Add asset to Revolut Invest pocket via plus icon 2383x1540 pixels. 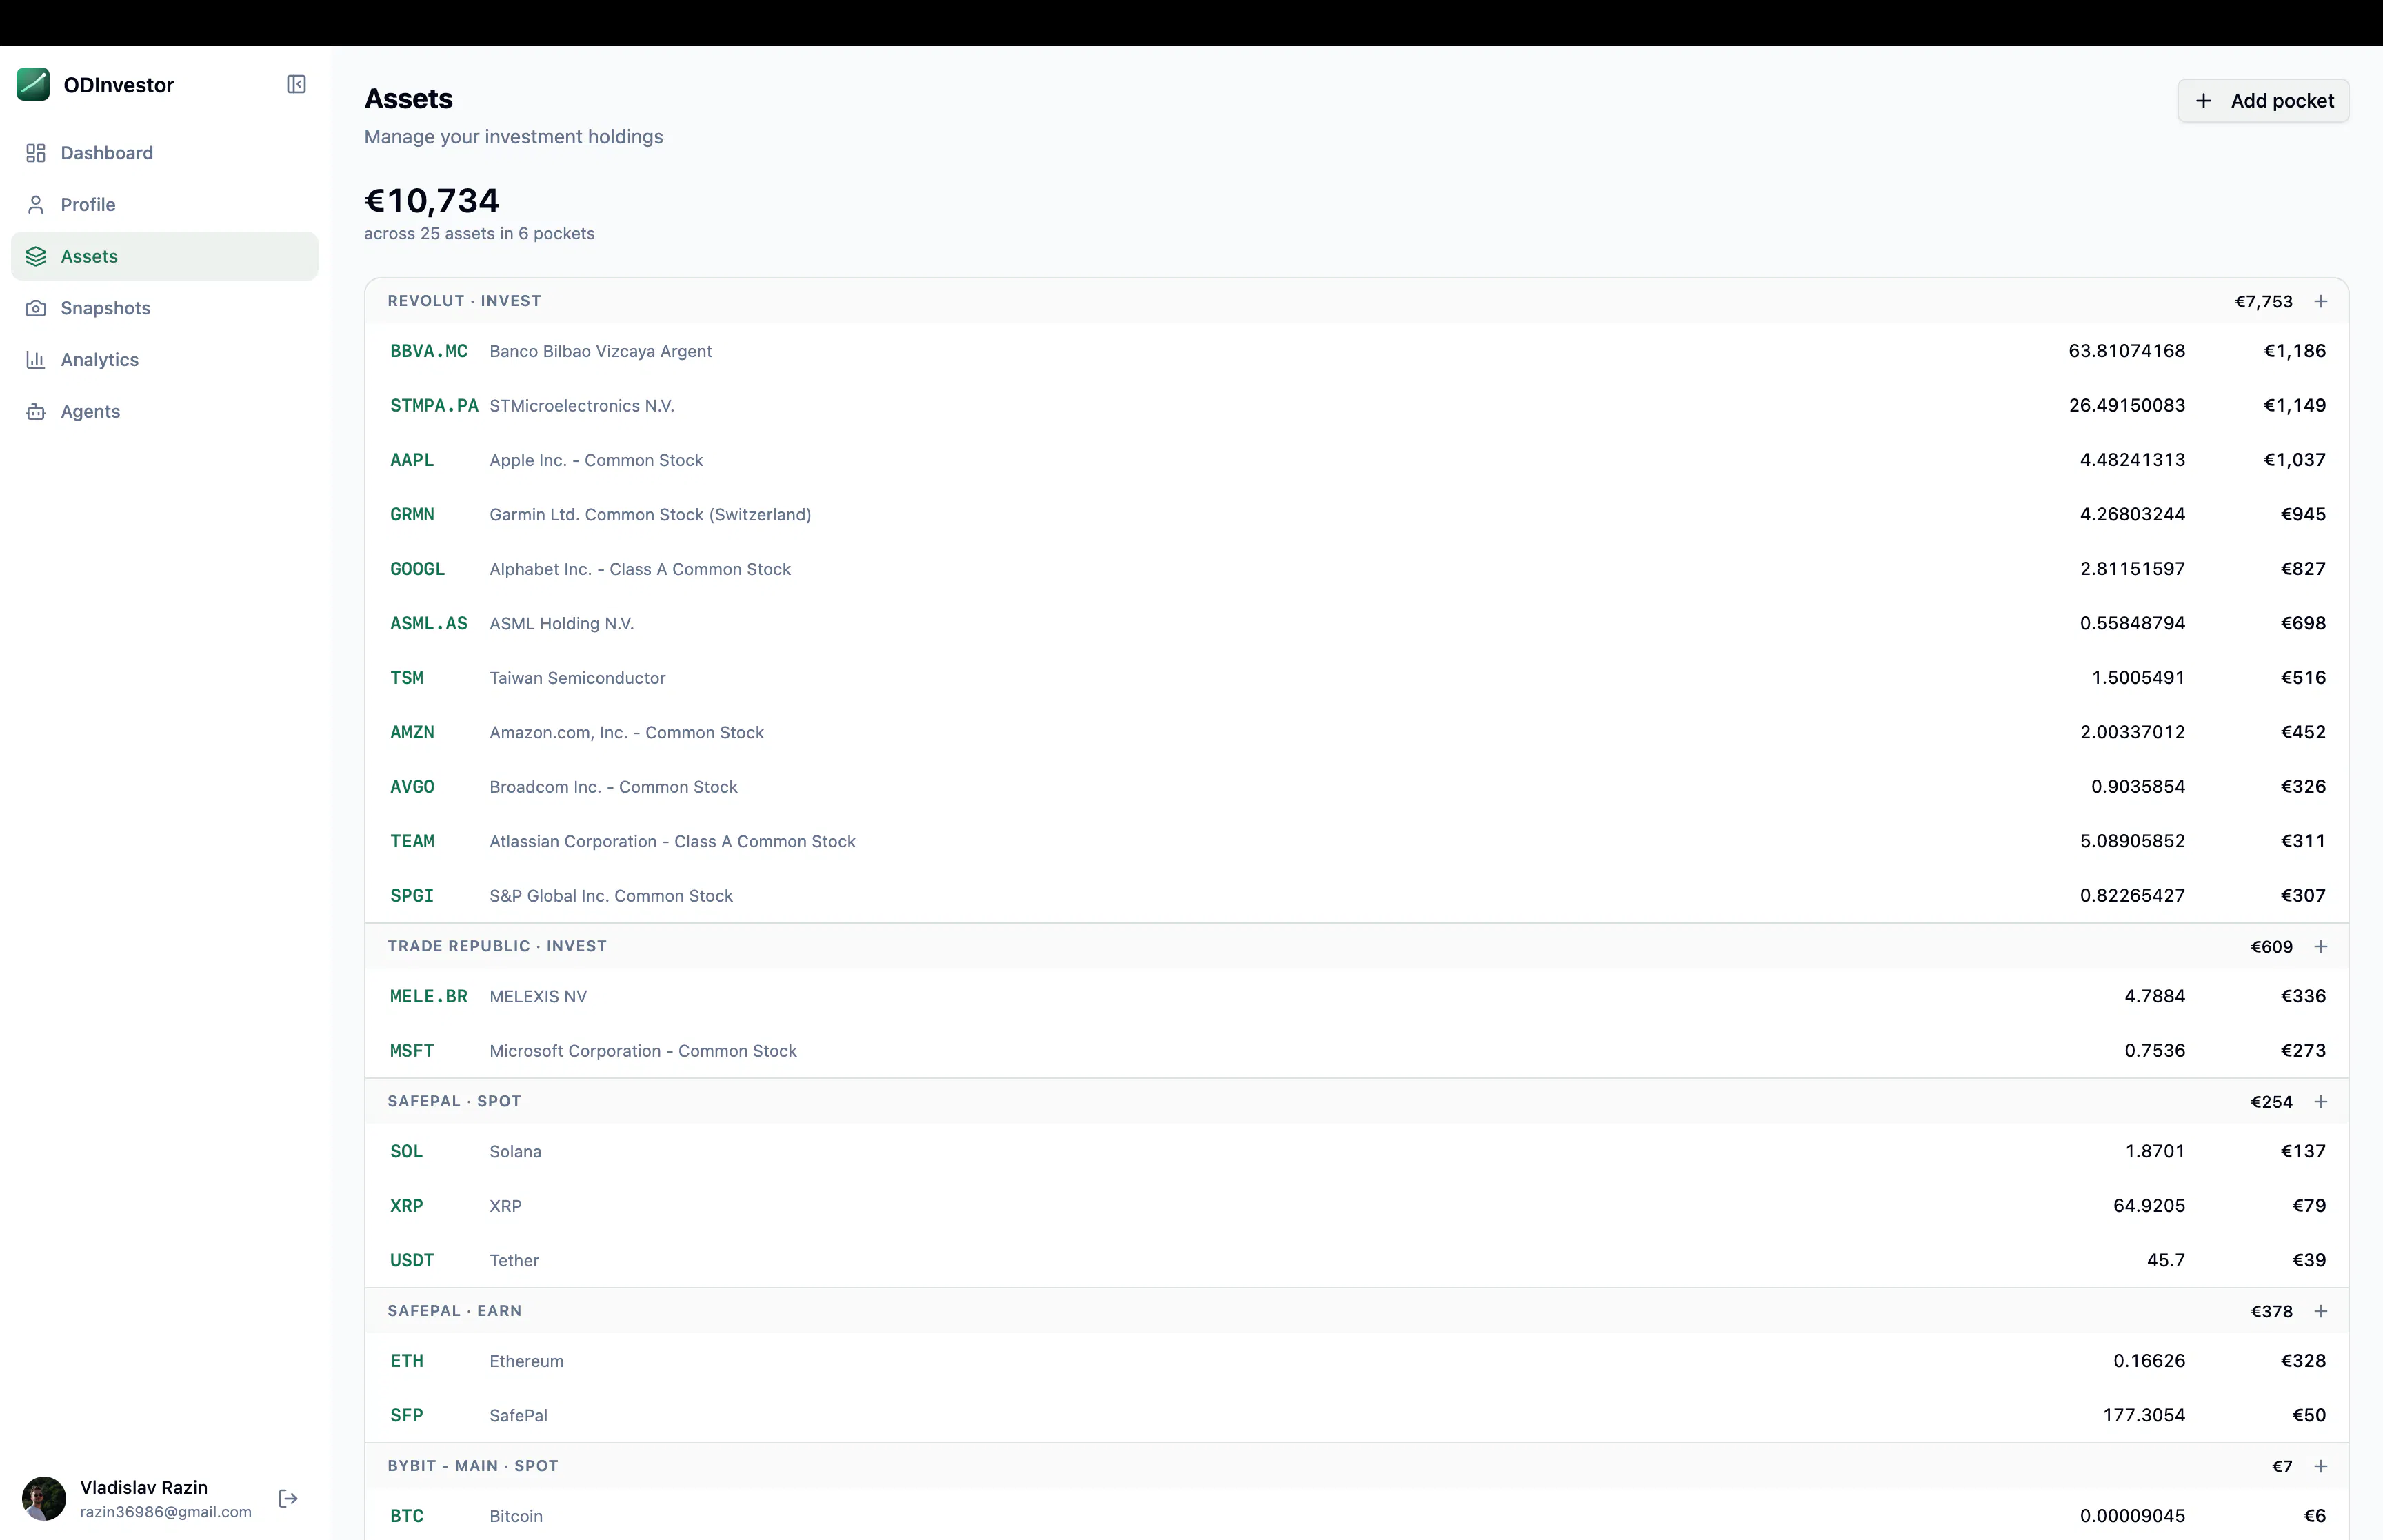(2321, 301)
